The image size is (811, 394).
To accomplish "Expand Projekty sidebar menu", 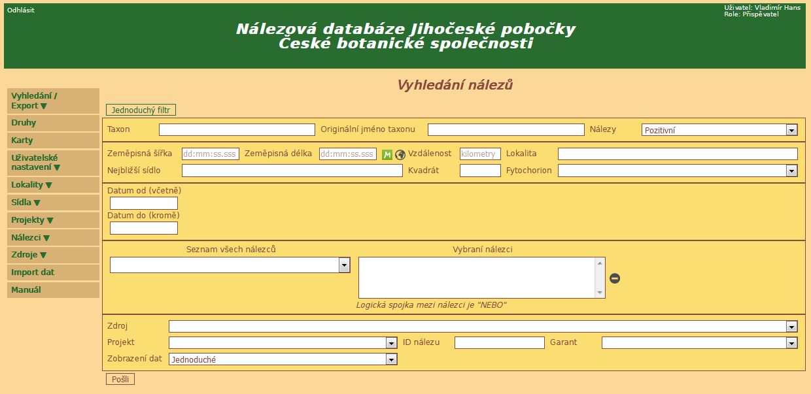I will click(x=53, y=220).
